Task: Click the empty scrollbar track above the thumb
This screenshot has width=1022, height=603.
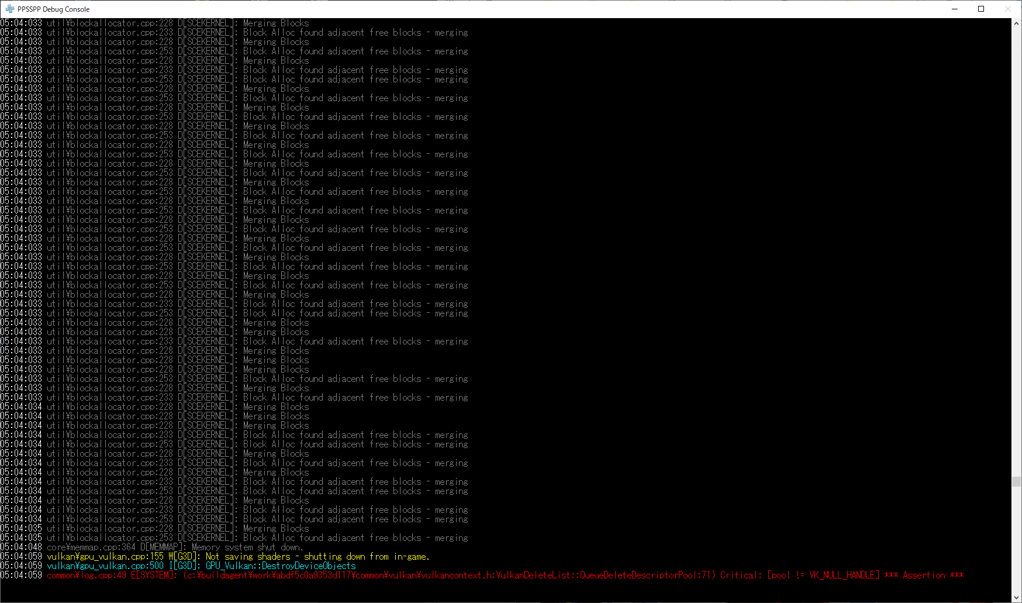Action: (x=1016, y=234)
